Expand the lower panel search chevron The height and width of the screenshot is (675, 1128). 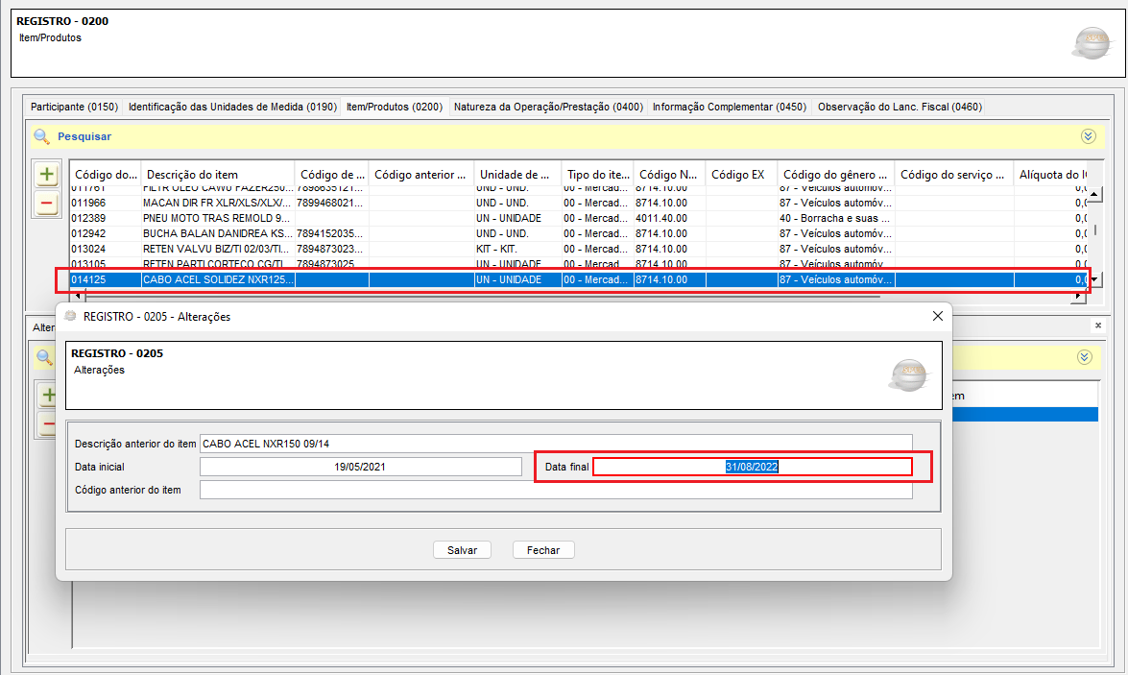pos(1084,357)
